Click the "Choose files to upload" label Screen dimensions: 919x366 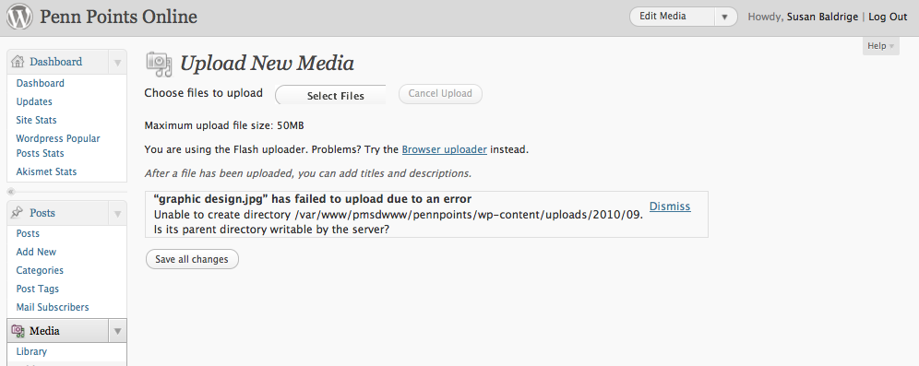coord(203,93)
